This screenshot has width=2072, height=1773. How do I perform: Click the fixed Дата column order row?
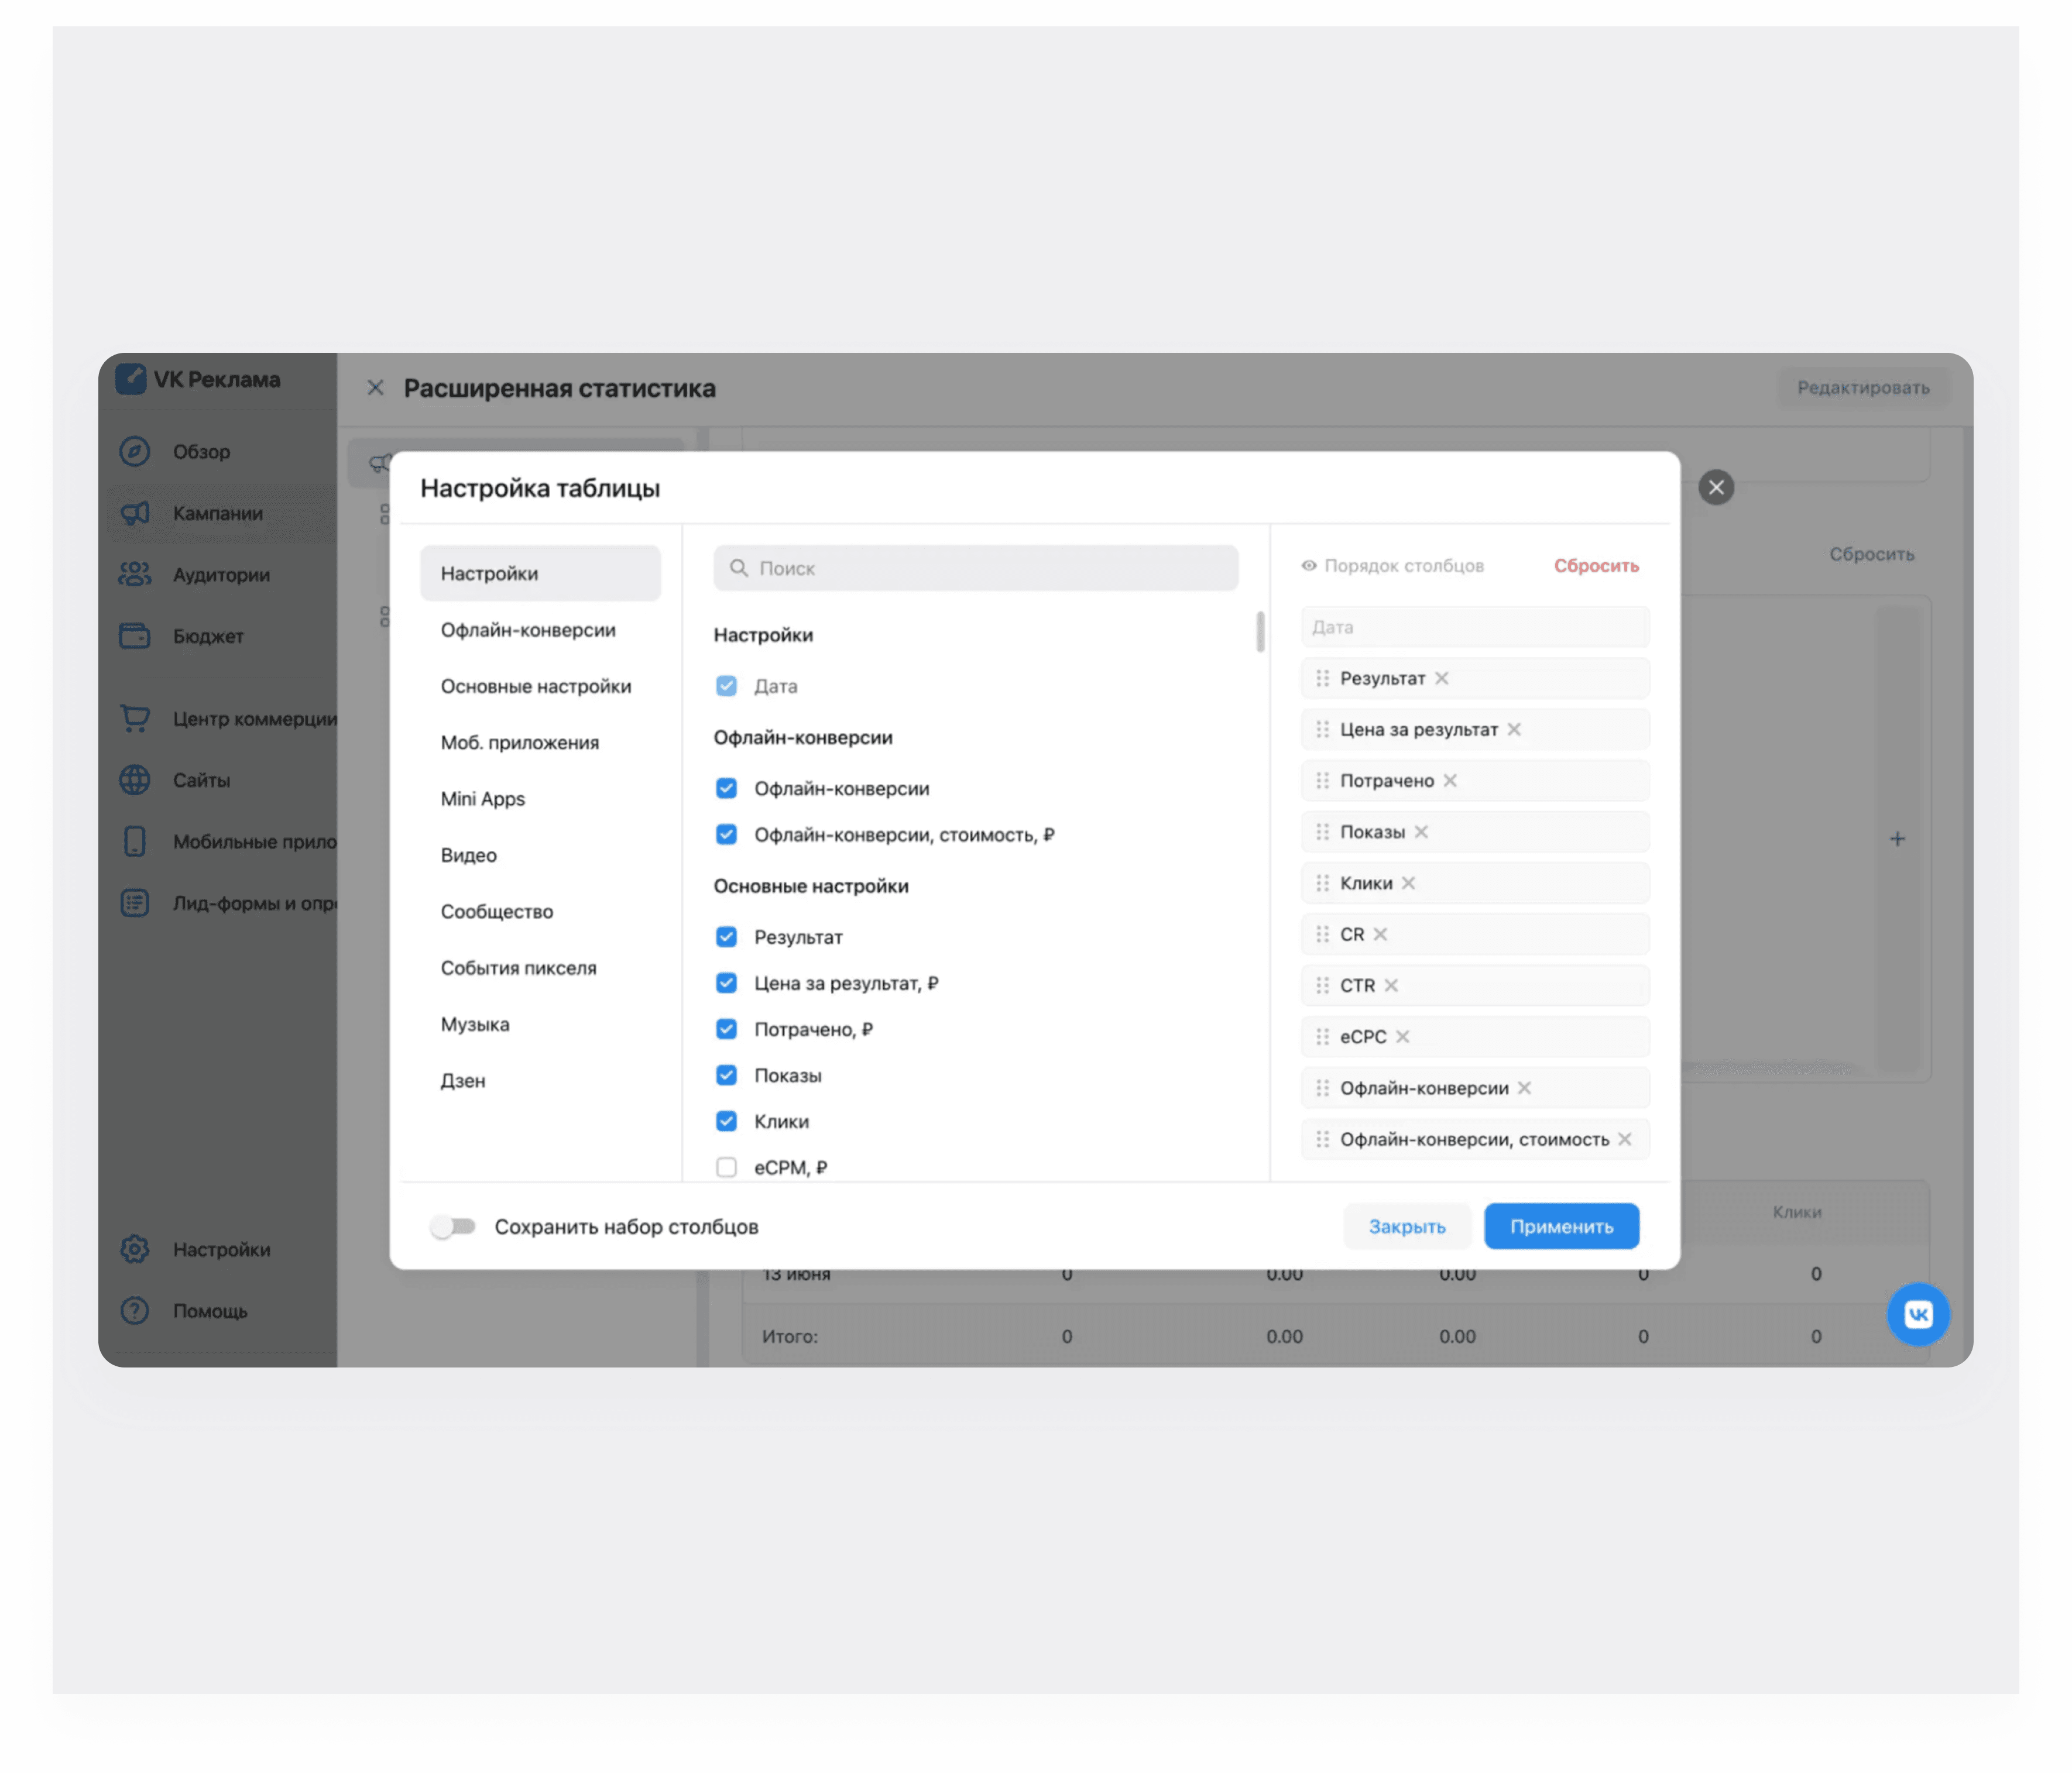tap(1475, 627)
